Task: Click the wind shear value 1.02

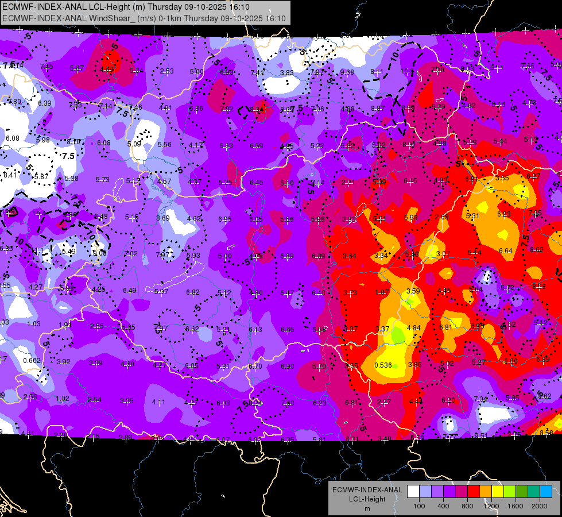Action: click(63, 399)
